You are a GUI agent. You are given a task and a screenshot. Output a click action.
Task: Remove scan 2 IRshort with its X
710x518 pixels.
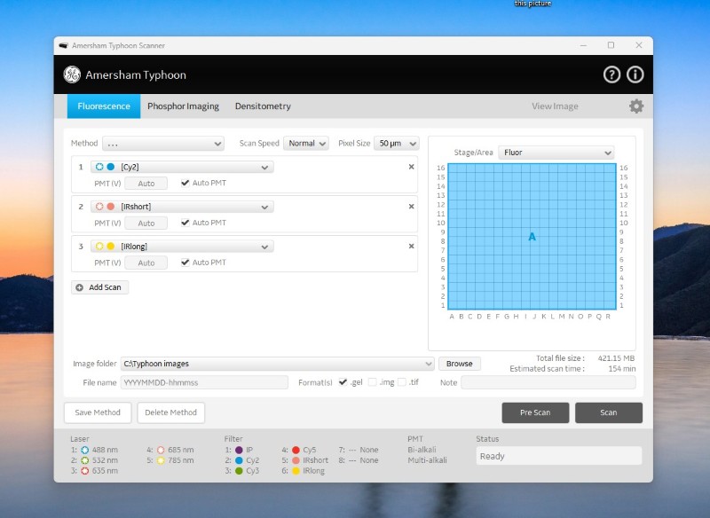point(411,207)
